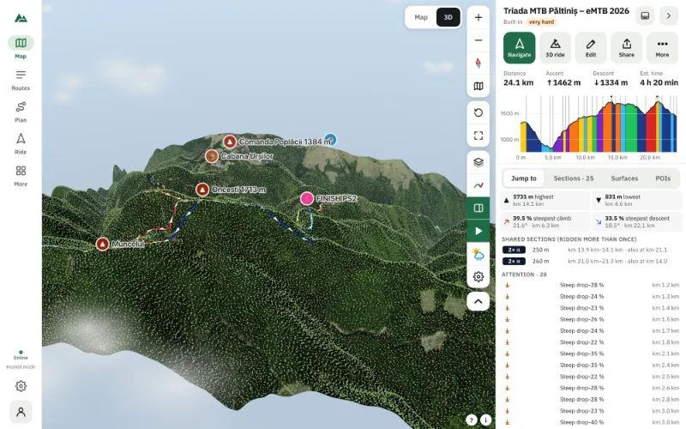Jump to Steep drop at km 2.4

point(591,366)
